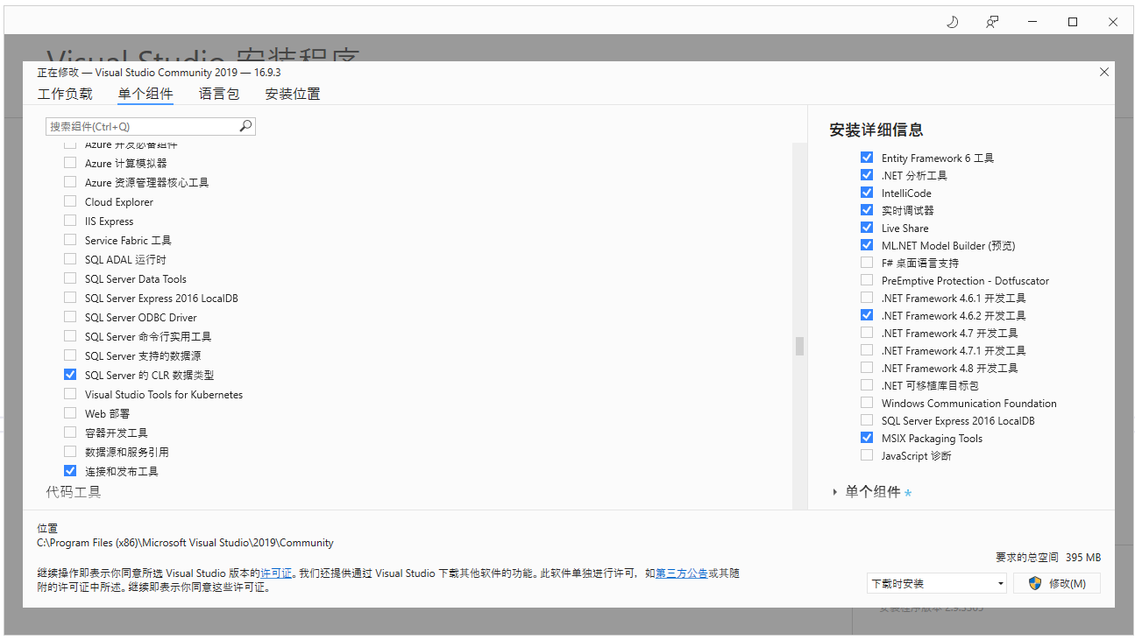Viewport: 1135px width, 640px height.
Task: Check .NET Framework 4.6.1 开发工具
Action: [867, 298]
